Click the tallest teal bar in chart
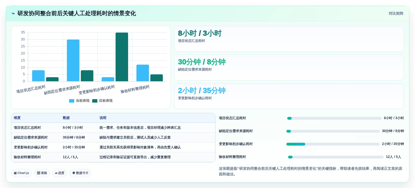Screen dimensions: 415x188 click(122, 57)
